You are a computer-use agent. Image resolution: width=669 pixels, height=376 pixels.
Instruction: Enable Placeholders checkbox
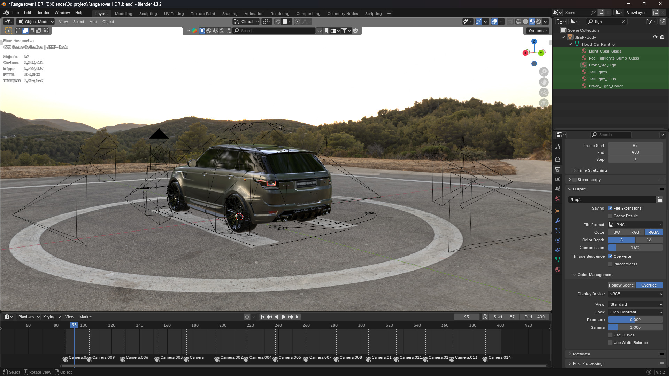(x=610, y=264)
